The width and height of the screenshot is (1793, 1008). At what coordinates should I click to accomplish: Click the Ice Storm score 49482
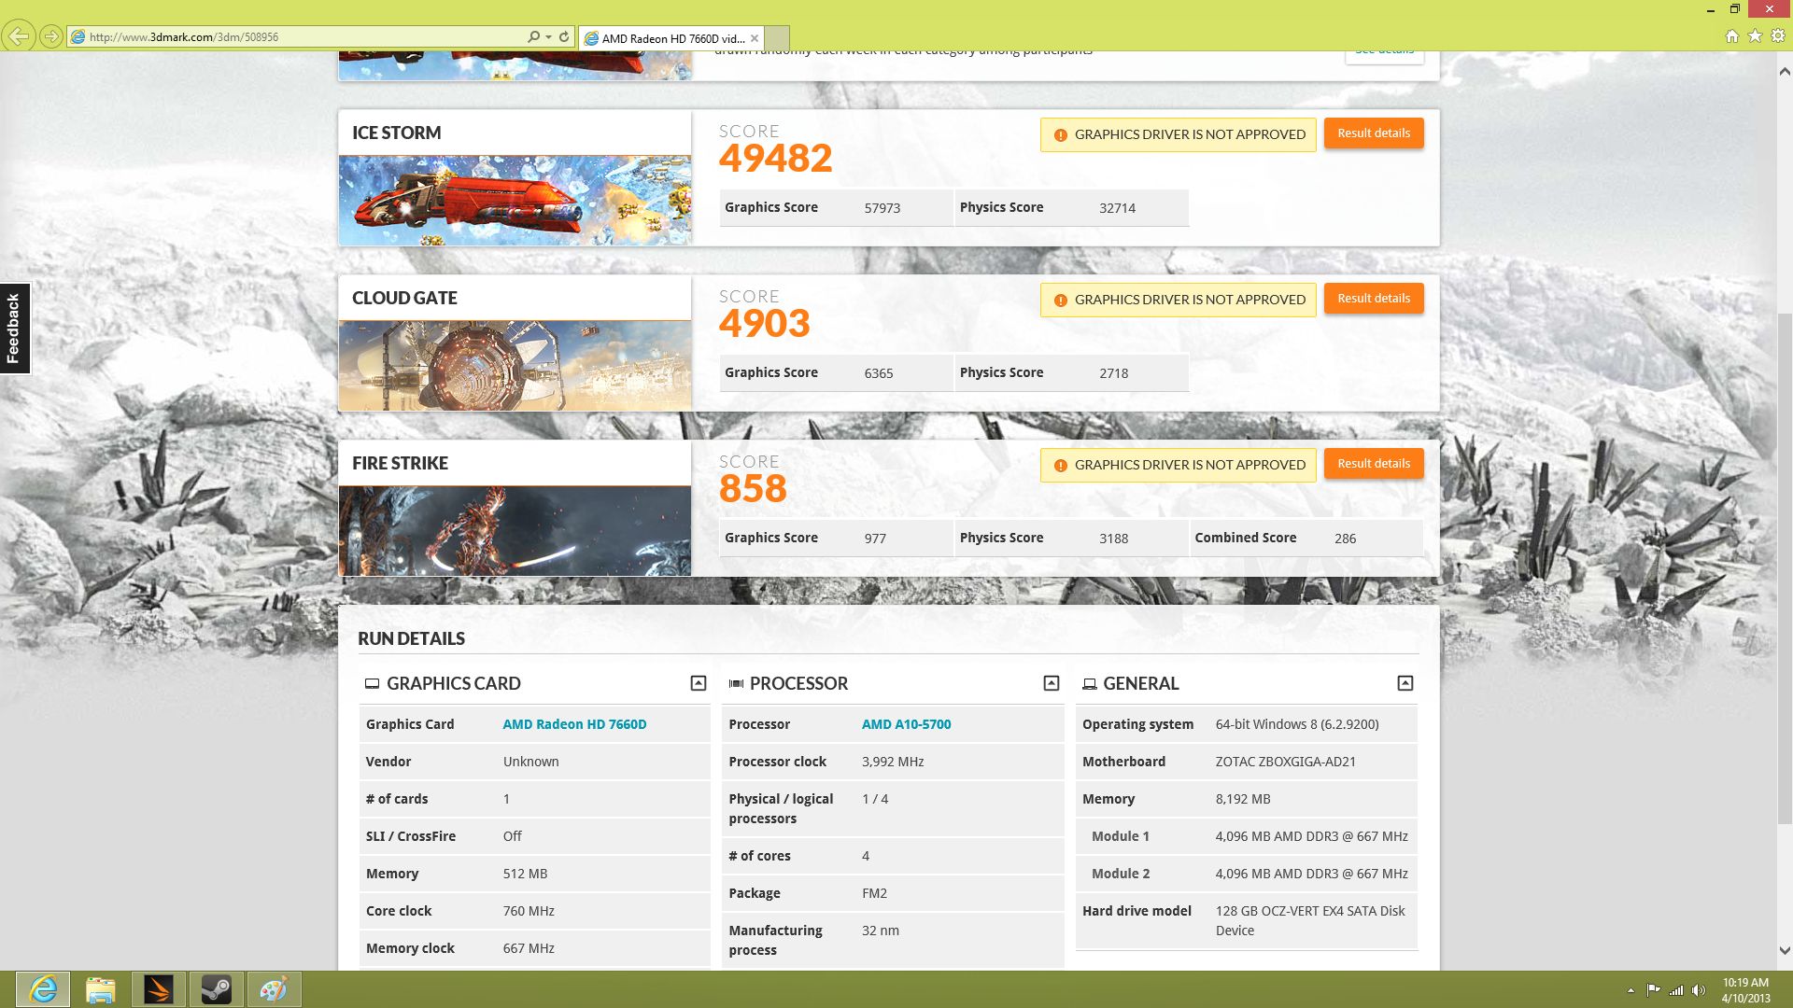tap(775, 158)
